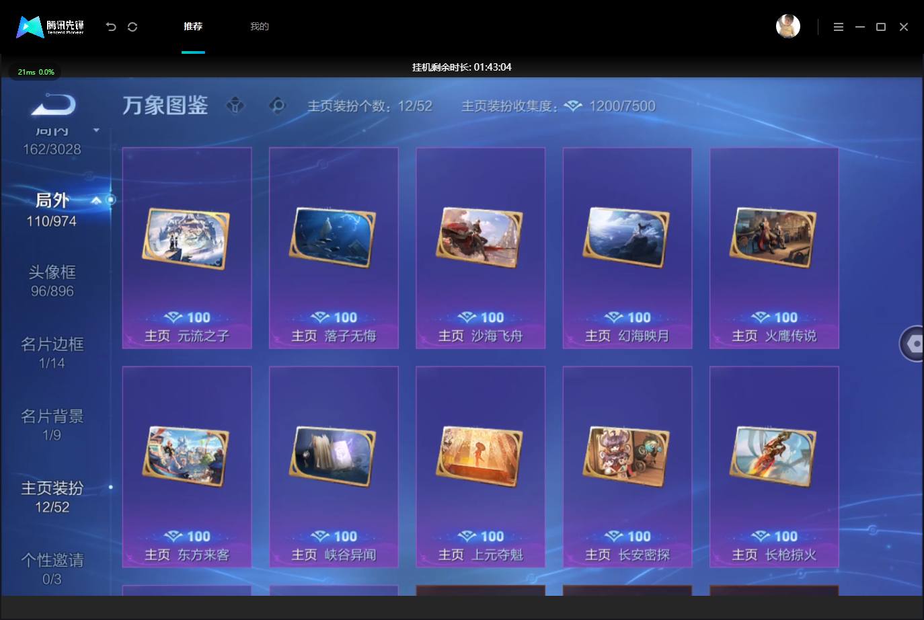Open the 长安密探 homepage card

pos(627,467)
